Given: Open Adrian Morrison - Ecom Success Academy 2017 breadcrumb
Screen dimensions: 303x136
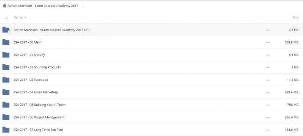Looking at the screenshot, I should (43, 6).
